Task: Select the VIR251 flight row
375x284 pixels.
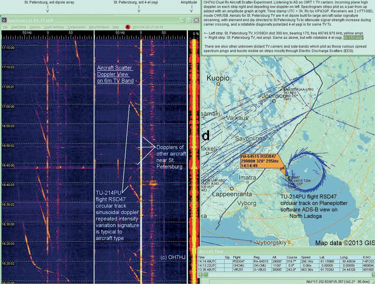Action: [286, 270]
